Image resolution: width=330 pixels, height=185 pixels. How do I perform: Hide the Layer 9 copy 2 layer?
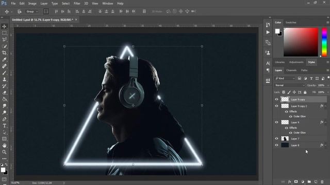pyautogui.click(x=276, y=106)
